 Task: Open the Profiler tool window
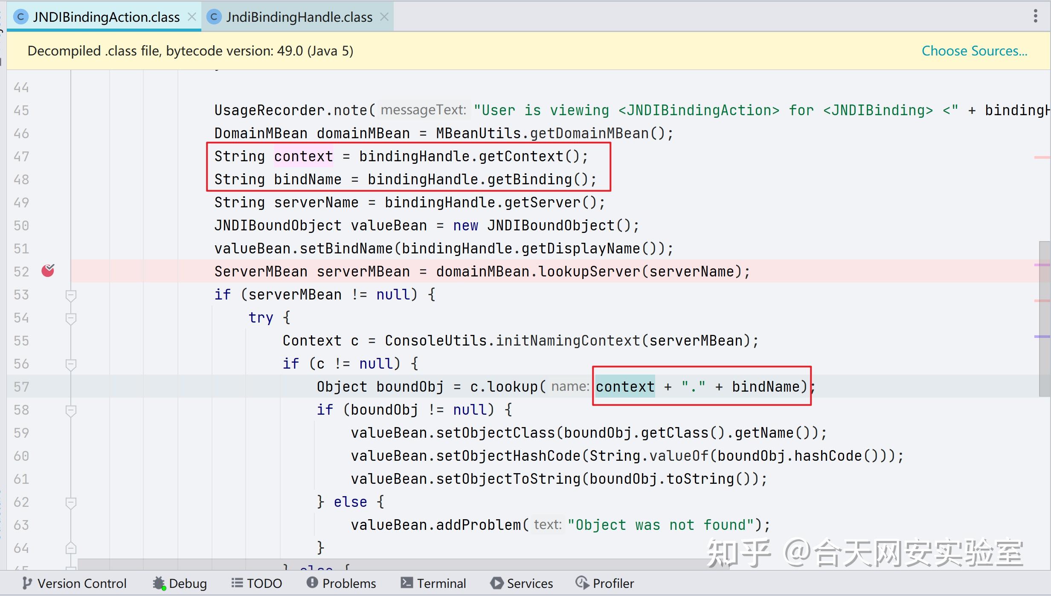[x=605, y=583]
